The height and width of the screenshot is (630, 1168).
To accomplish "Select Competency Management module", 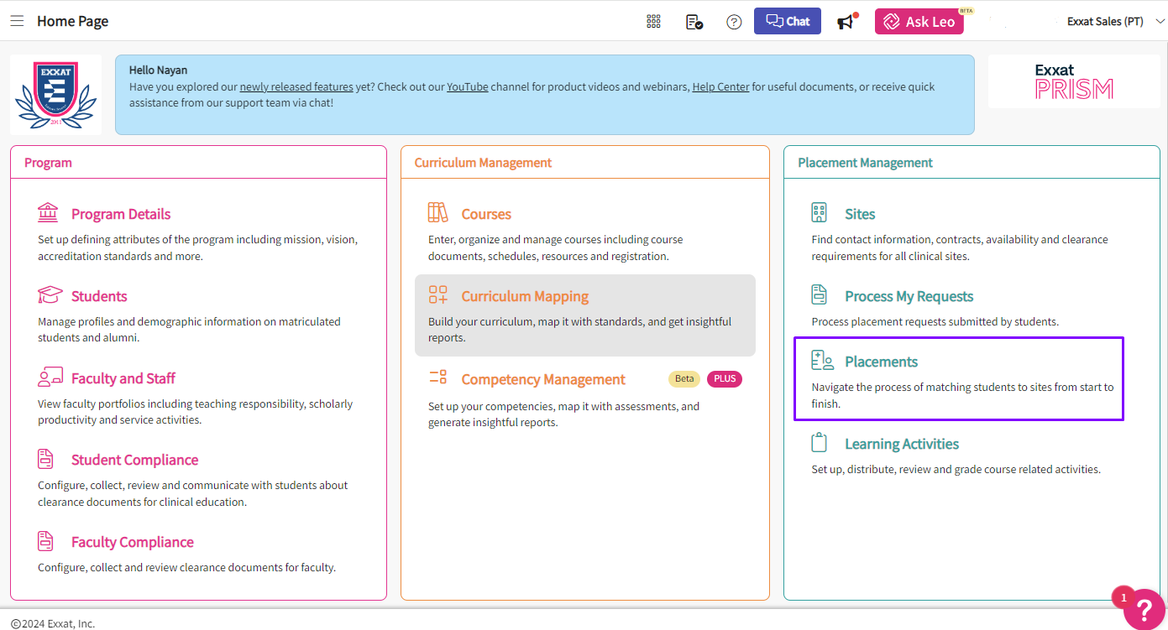I will (542, 380).
